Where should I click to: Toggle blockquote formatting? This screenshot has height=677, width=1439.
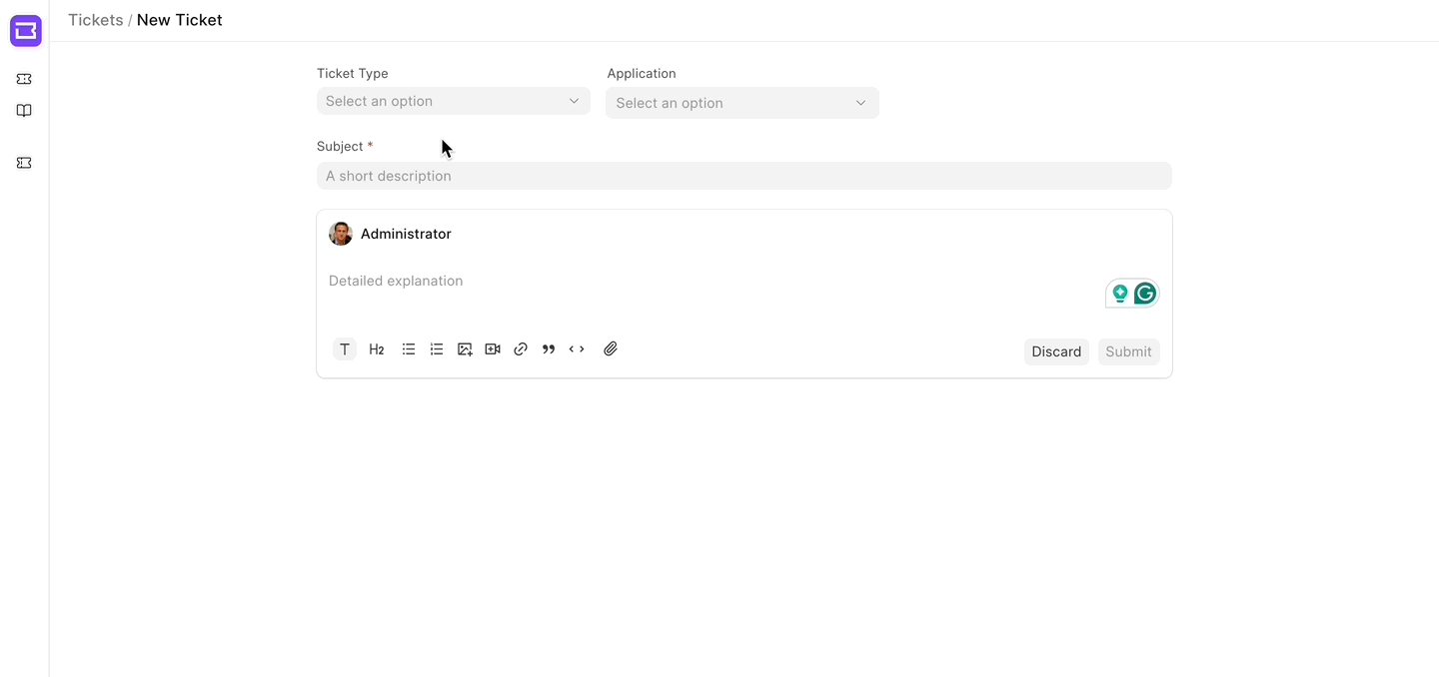coord(549,349)
